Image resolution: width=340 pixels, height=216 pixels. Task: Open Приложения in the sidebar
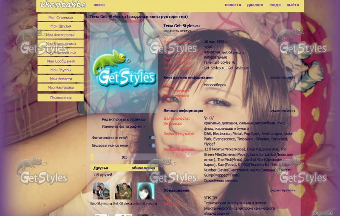click(60, 98)
